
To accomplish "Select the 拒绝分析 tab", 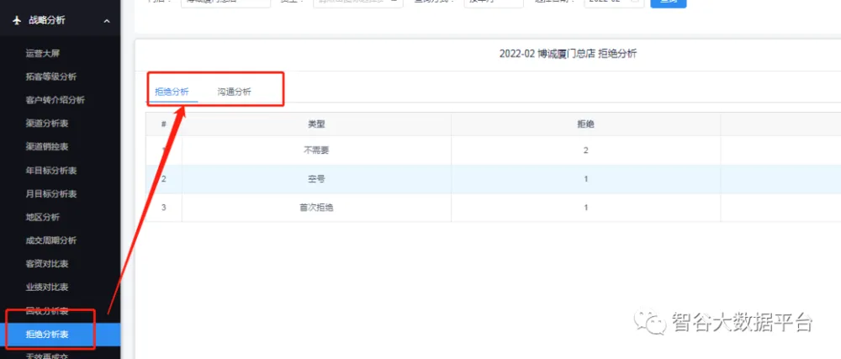I will pos(172,92).
